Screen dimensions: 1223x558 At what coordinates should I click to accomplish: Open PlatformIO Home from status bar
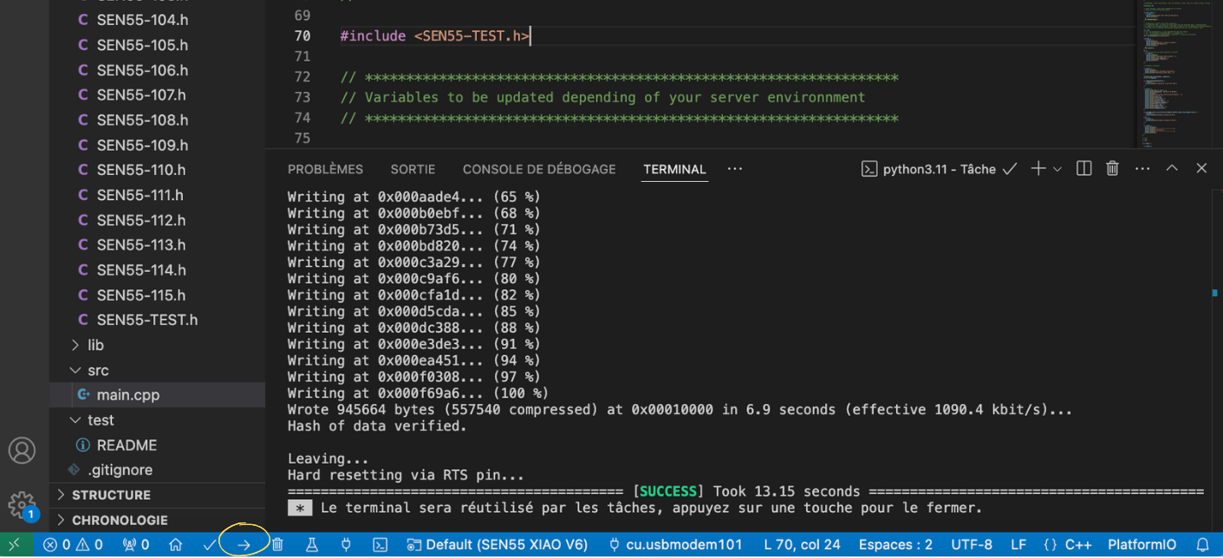point(176,545)
